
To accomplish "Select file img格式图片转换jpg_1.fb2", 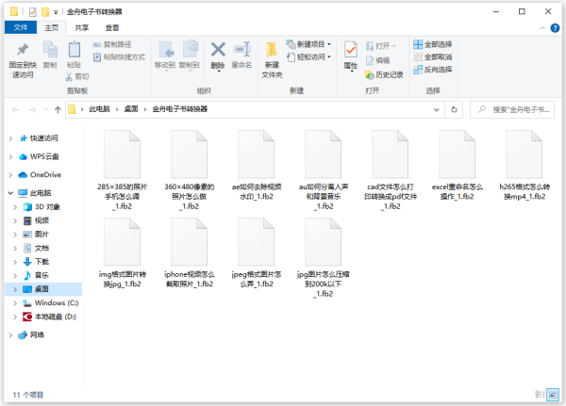I will point(122,253).
